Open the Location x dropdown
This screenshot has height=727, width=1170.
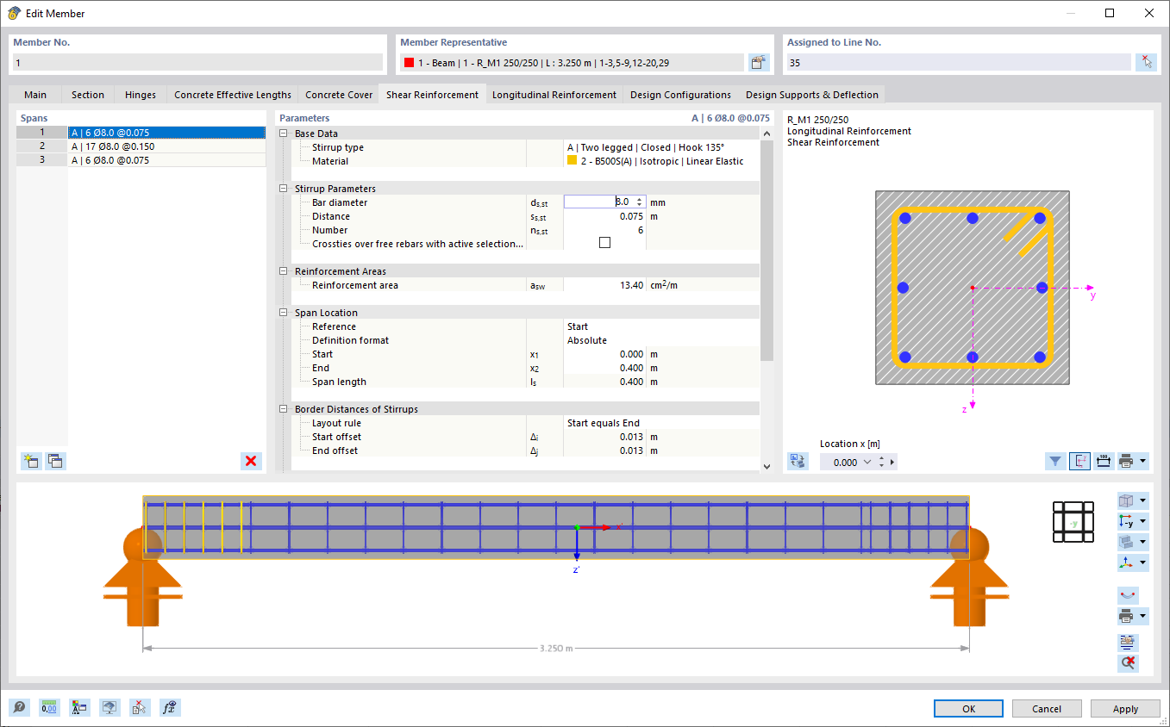pyautogui.click(x=867, y=463)
